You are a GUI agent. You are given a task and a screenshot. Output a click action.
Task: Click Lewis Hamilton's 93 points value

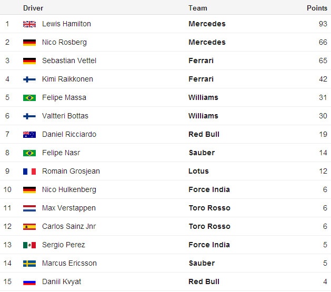[323, 24]
